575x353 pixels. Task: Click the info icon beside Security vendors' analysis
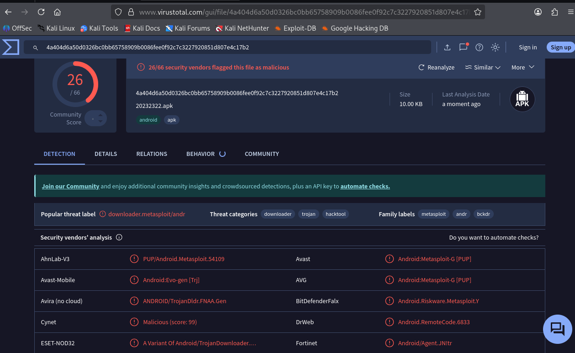pos(119,237)
